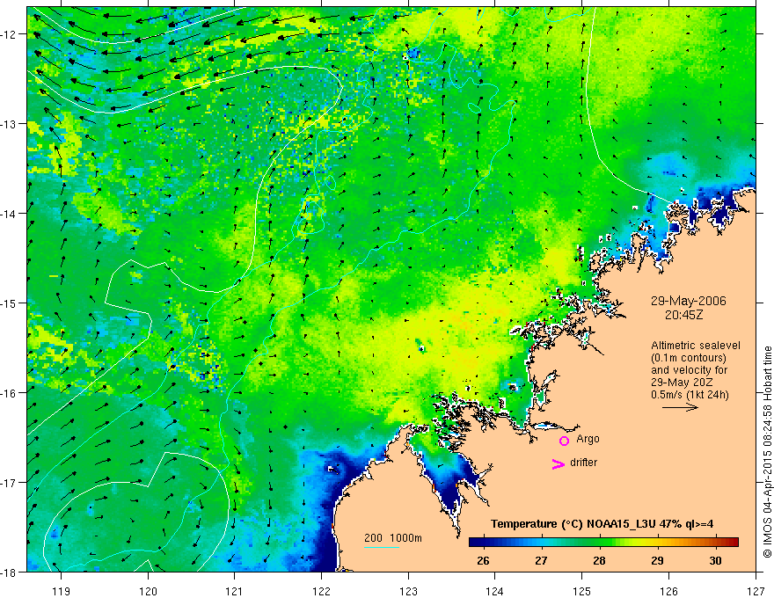Screen dimensions: 774x598
Task: Click the 20:45Z time label
Action: tap(683, 314)
